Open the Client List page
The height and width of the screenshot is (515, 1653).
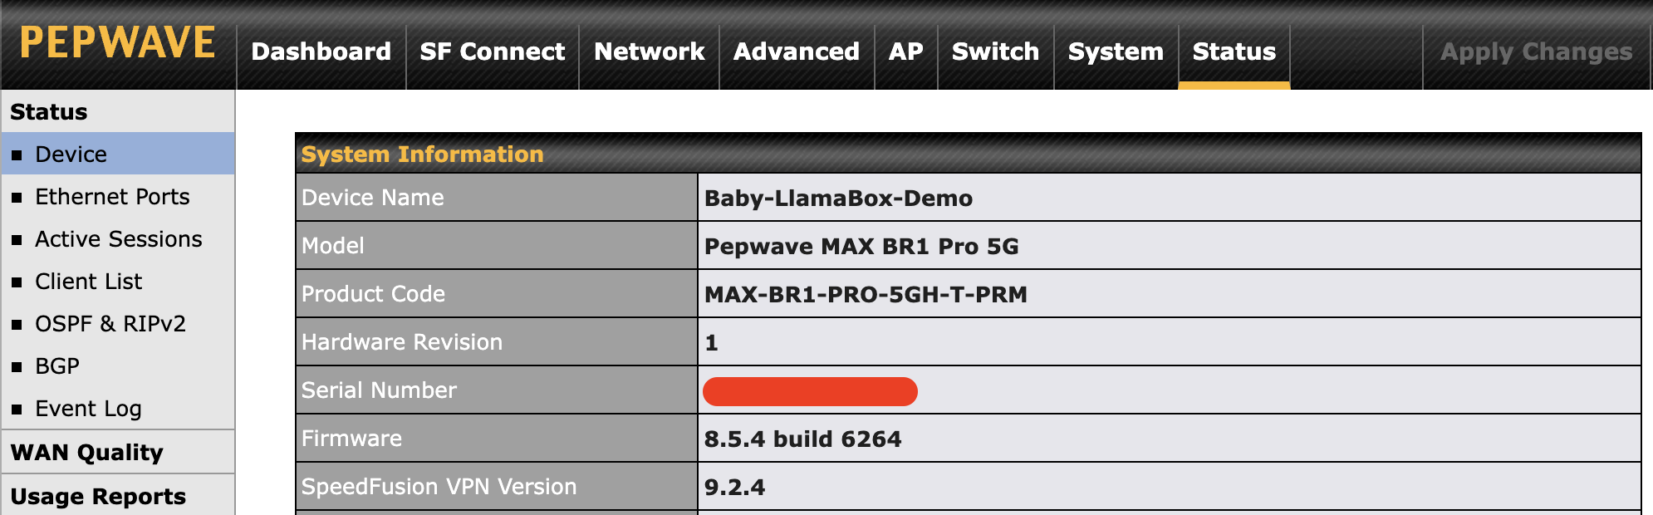[x=88, y=282]
